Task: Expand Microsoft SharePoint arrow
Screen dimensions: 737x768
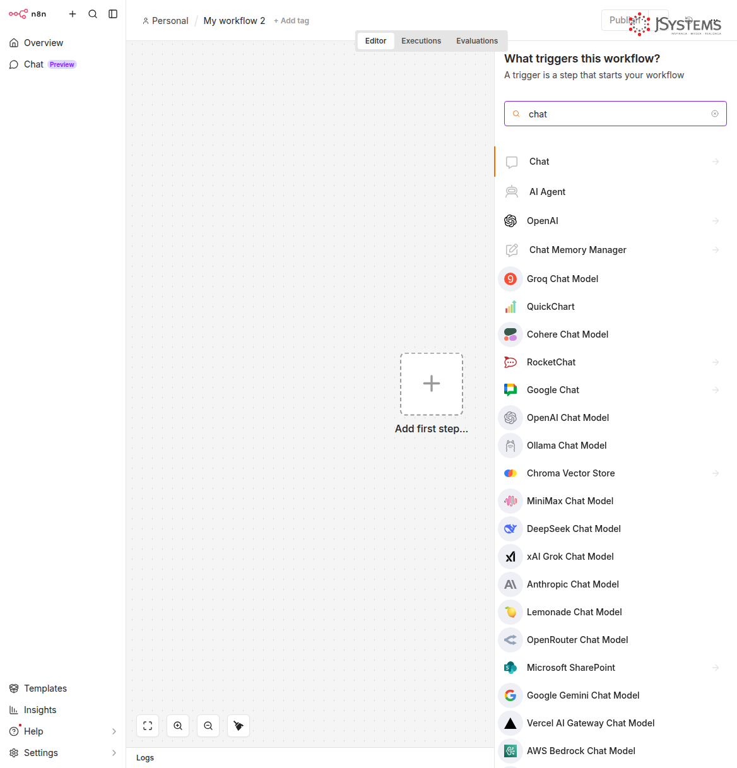Action: 716,668
